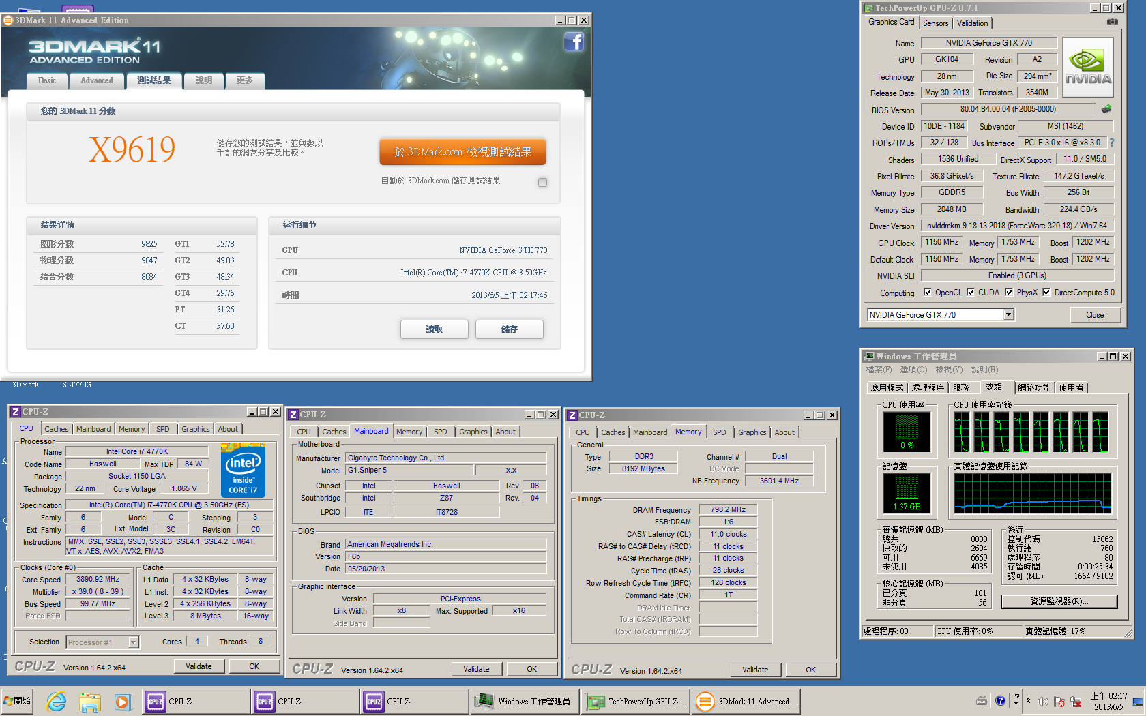Click the Start button
Screen dimensions: 1146x716
coord(18,701)
